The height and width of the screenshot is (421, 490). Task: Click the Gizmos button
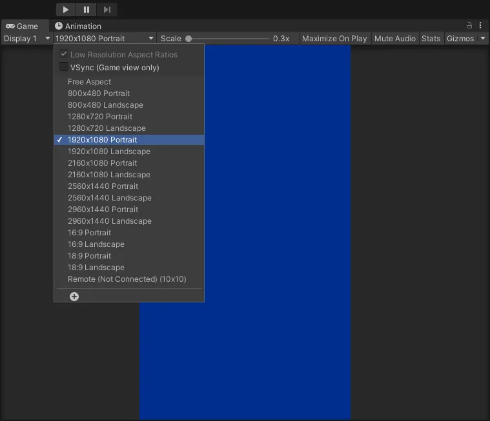(460, 39)
